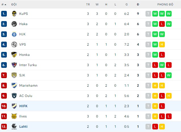Click the VPS club logo
This screenshot has height=132, width=181.
point(14,44)
